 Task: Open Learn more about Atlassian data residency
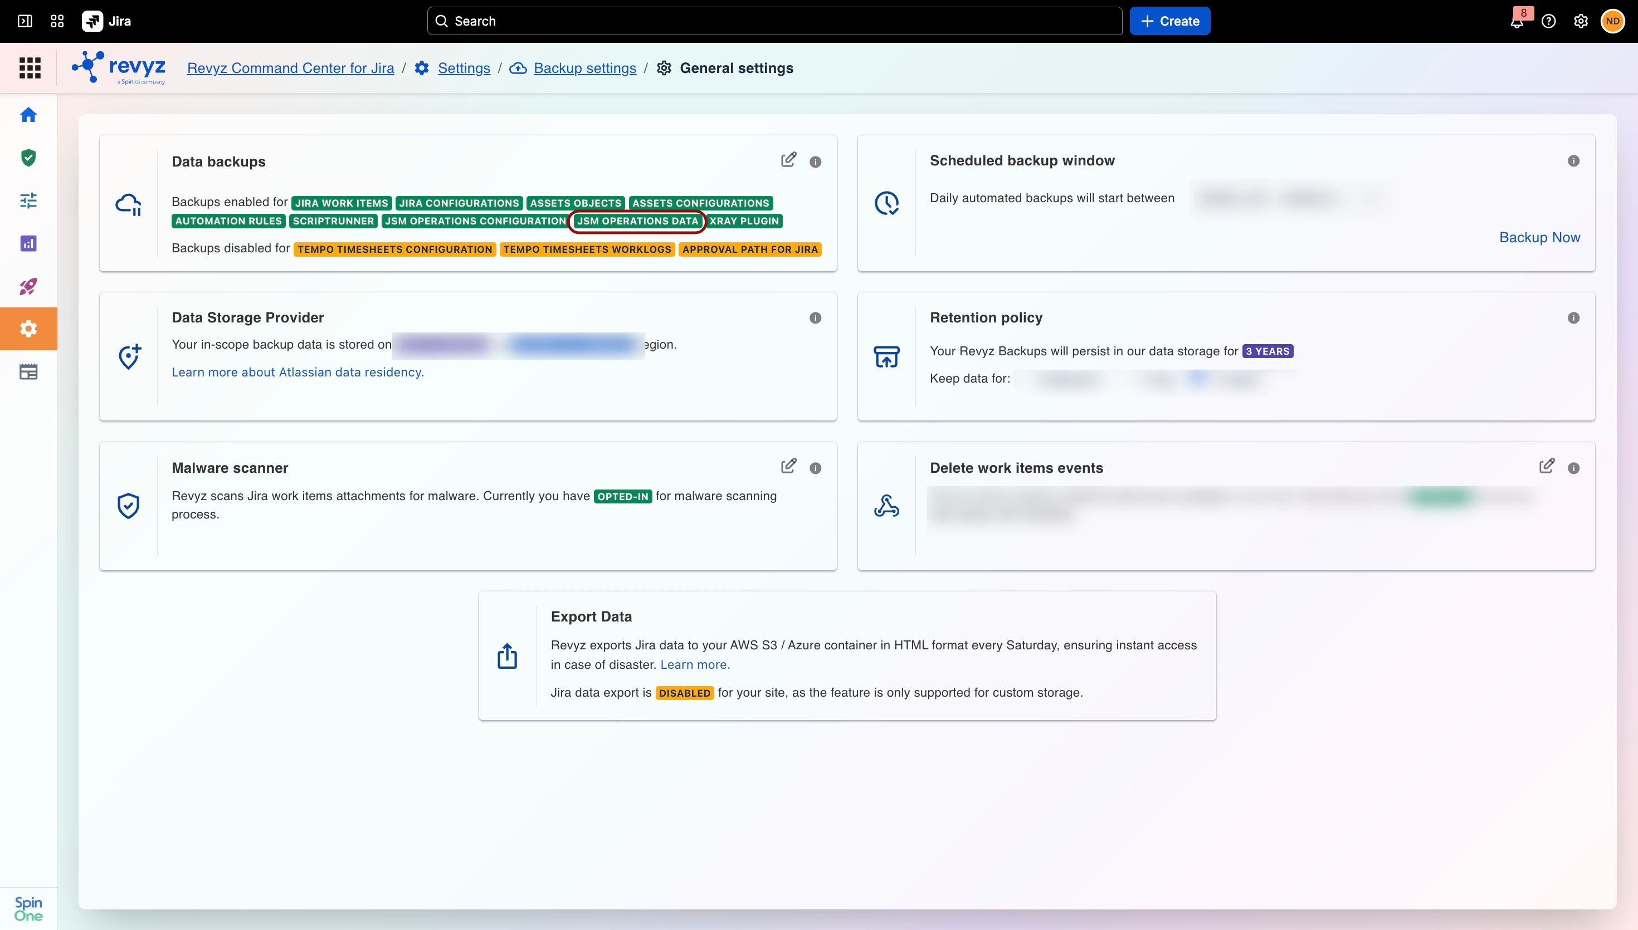point(298,372)
